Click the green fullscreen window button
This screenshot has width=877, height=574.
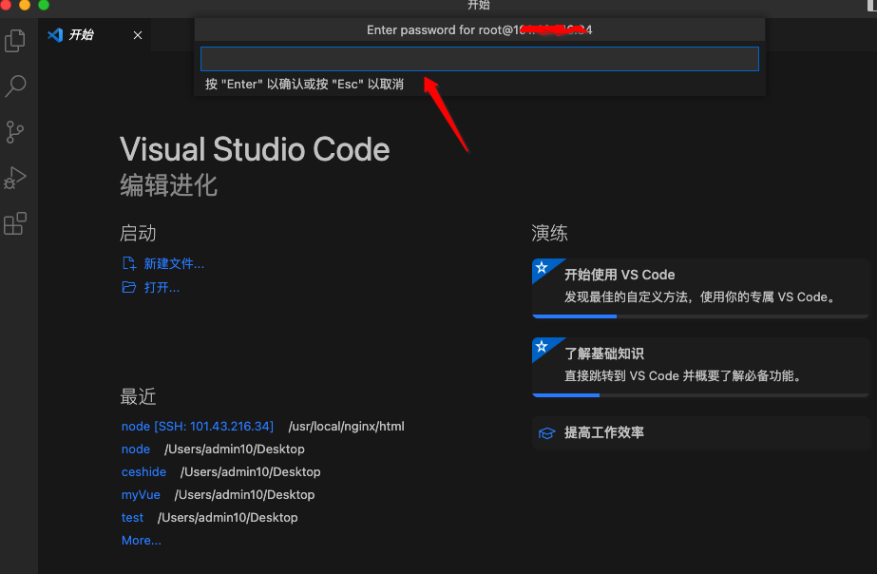[44, 5]
